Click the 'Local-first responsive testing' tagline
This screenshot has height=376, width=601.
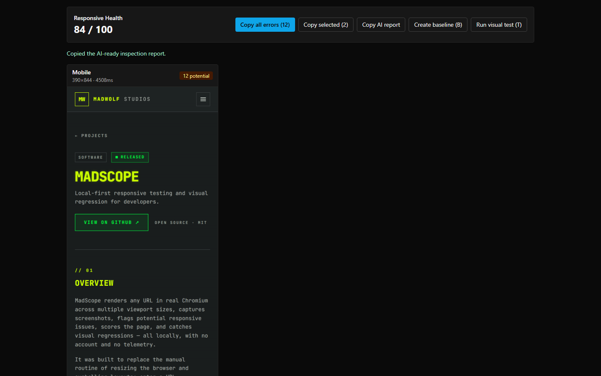[141, 198]
